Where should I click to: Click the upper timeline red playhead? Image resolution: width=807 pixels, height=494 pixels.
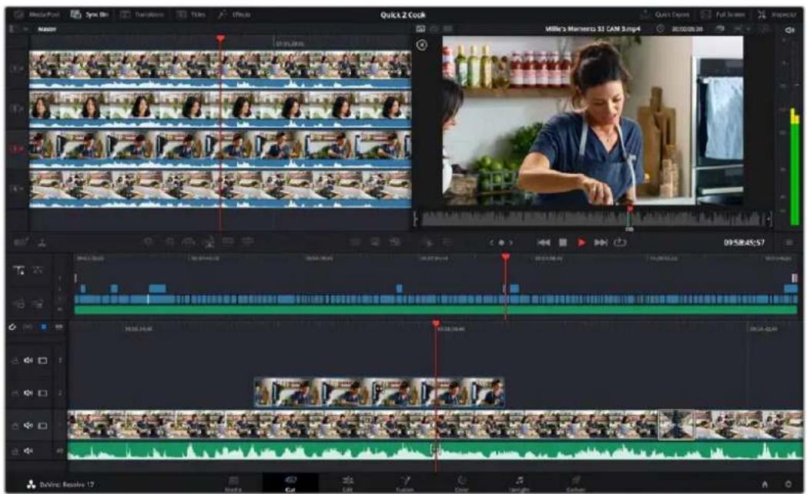[x=505, y=256]
